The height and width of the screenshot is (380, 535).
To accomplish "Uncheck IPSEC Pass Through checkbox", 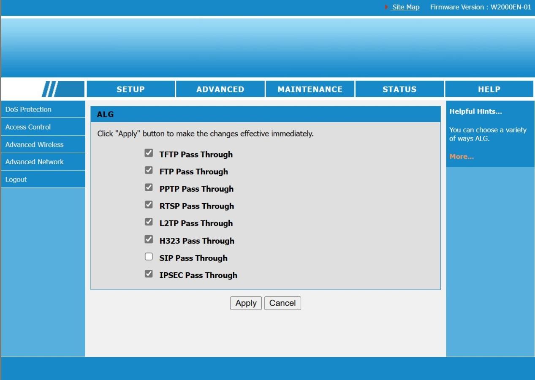I will point(149,274).
